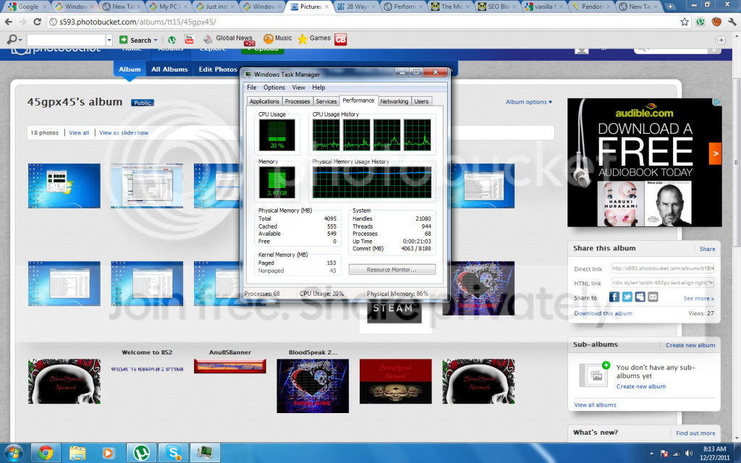Click the Direct link text field
The image size is (741, 463).
[662, 268]
